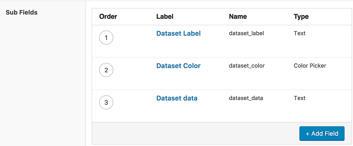Click the Name column header

click(238, 17)
